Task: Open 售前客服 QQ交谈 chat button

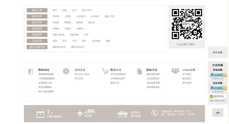Action: click(x=218, y=75)
